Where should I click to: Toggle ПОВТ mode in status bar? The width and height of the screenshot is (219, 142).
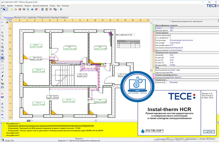coord(185,141)
